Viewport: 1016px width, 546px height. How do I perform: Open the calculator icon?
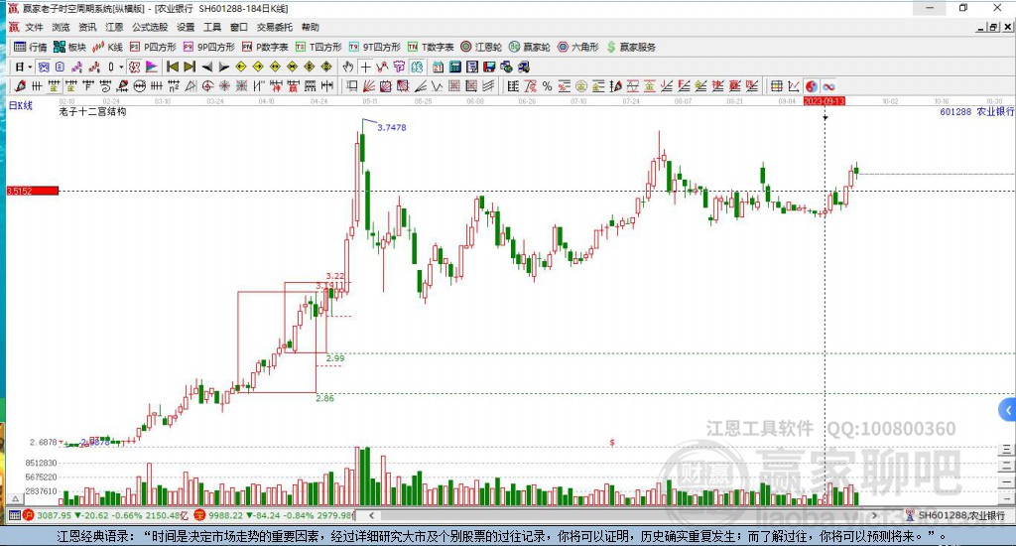coord(454,67)
